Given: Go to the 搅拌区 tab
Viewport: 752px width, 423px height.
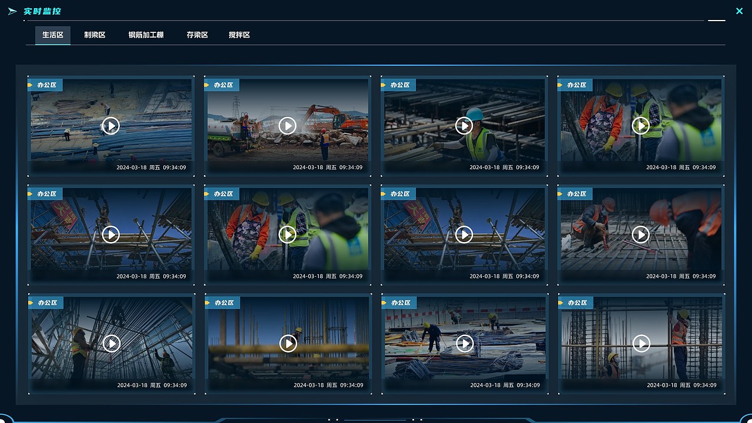Looking at the screenshot, I should (x=239, y=35).
